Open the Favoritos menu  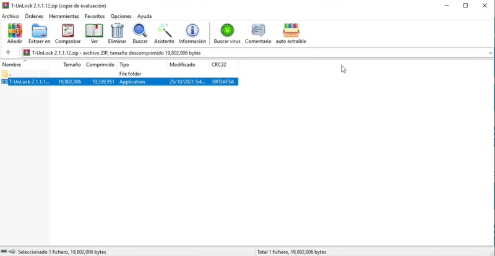point(95,16)
